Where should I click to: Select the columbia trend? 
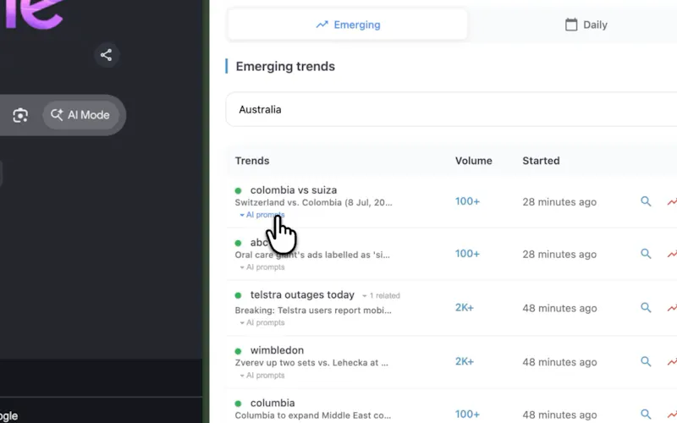click(x=272, y=403)
